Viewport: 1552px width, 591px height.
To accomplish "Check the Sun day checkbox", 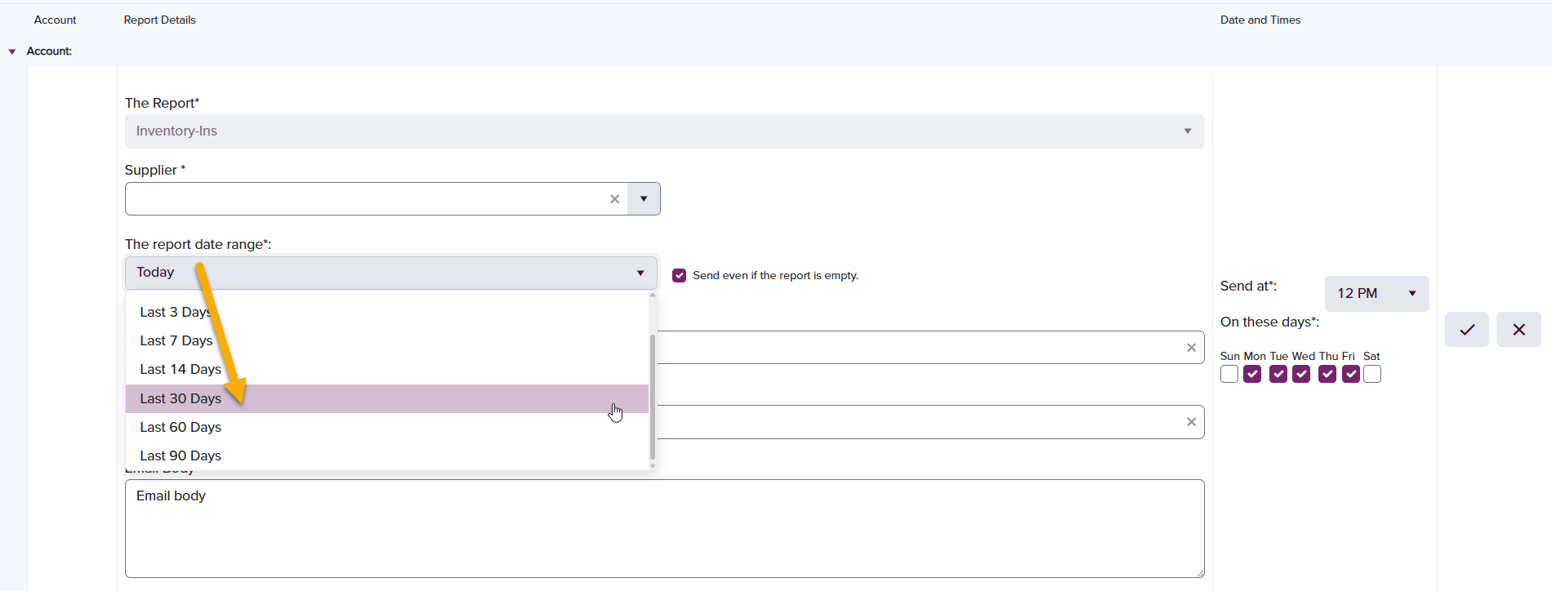I will click(1229, 374).
